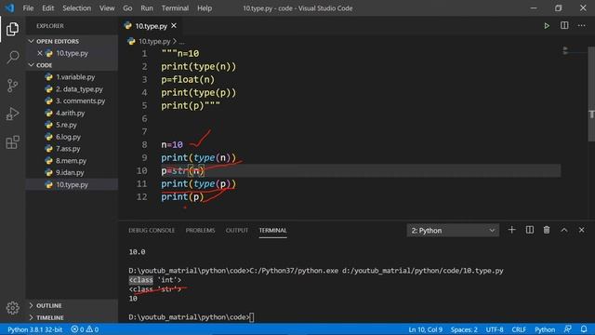595x335 pixels.
Task: Show errors and warnings count
Action: pos(85,329)
